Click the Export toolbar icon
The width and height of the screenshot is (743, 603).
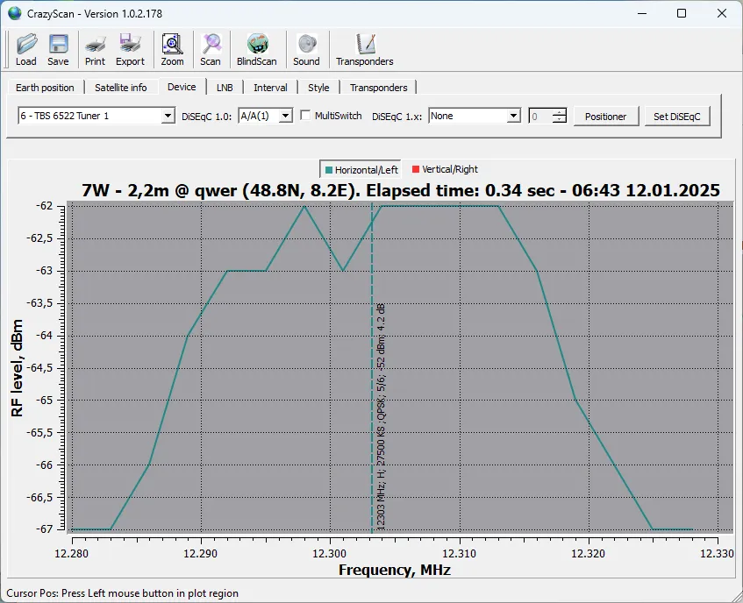(130, 49)
